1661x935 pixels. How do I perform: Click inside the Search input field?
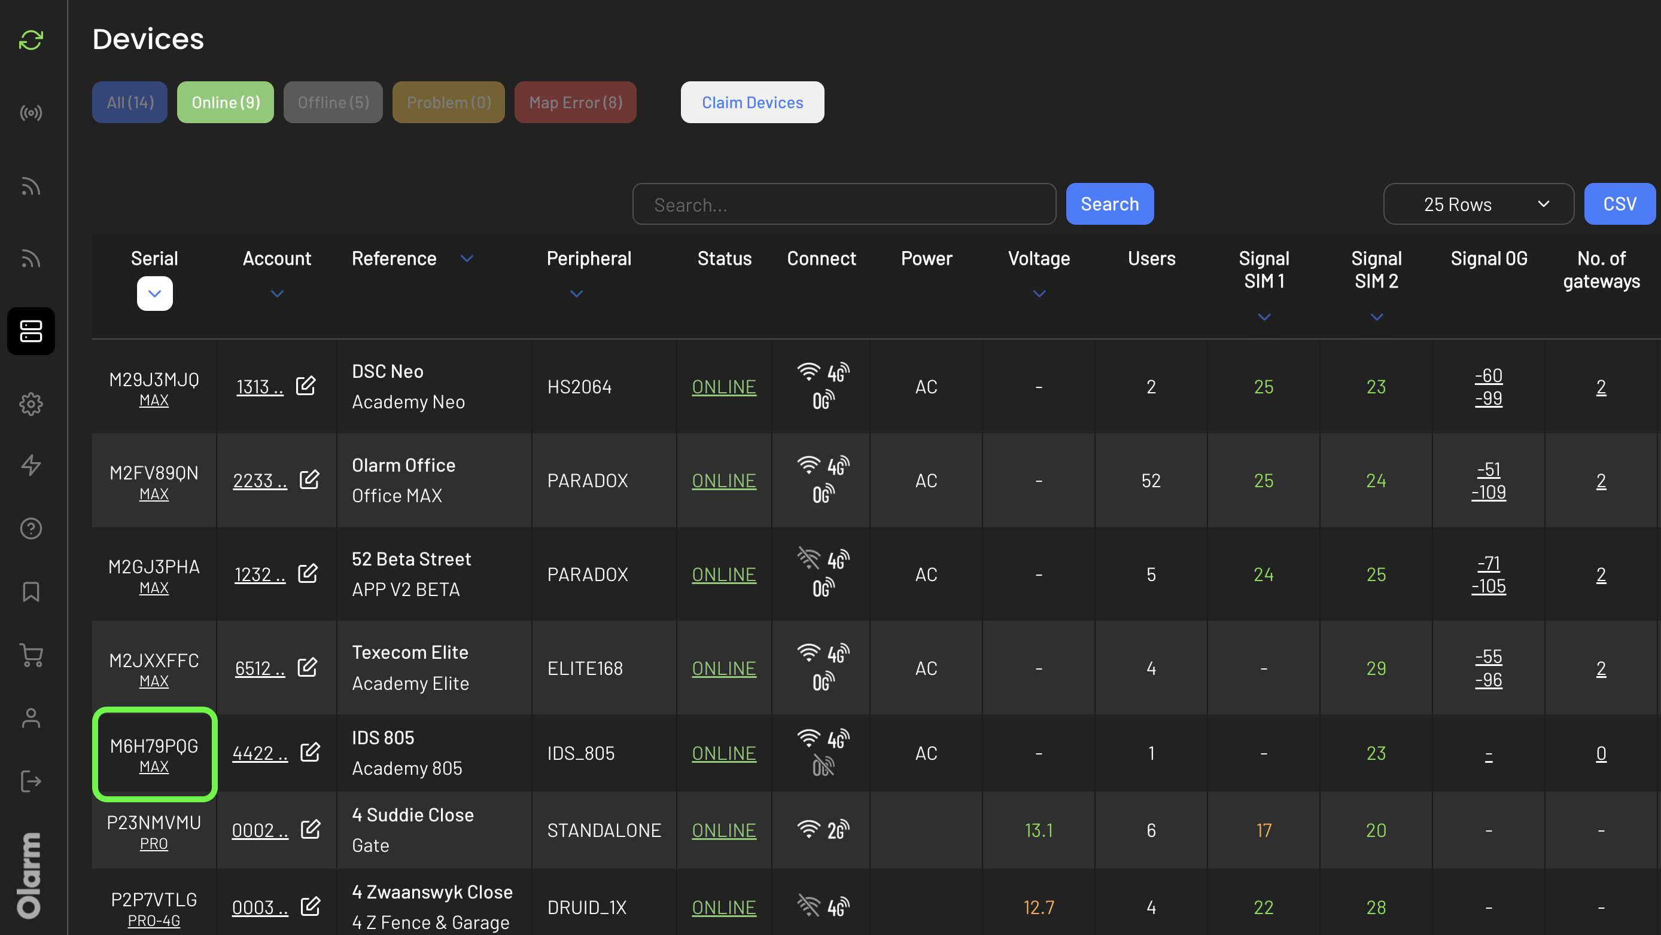coord(844,204)
